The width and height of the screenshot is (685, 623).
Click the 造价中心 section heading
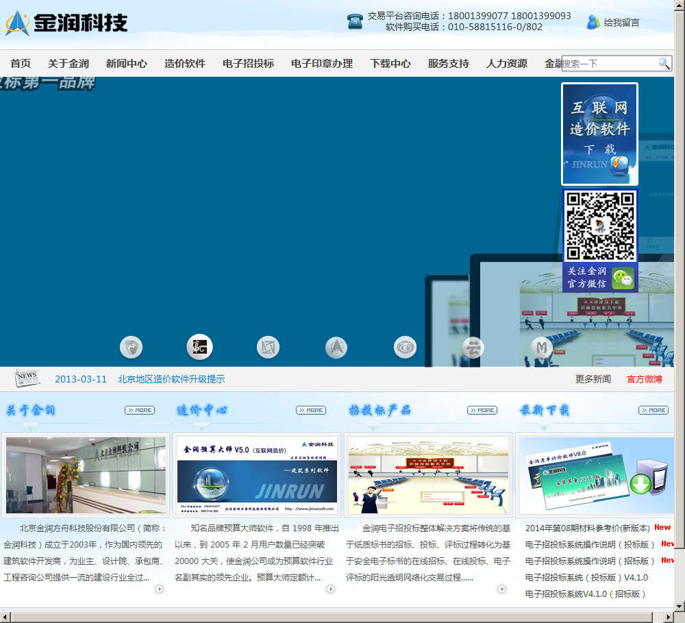tap(202, 410)
